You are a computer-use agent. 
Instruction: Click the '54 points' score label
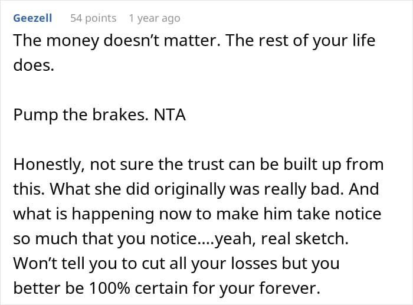[93, 18]
